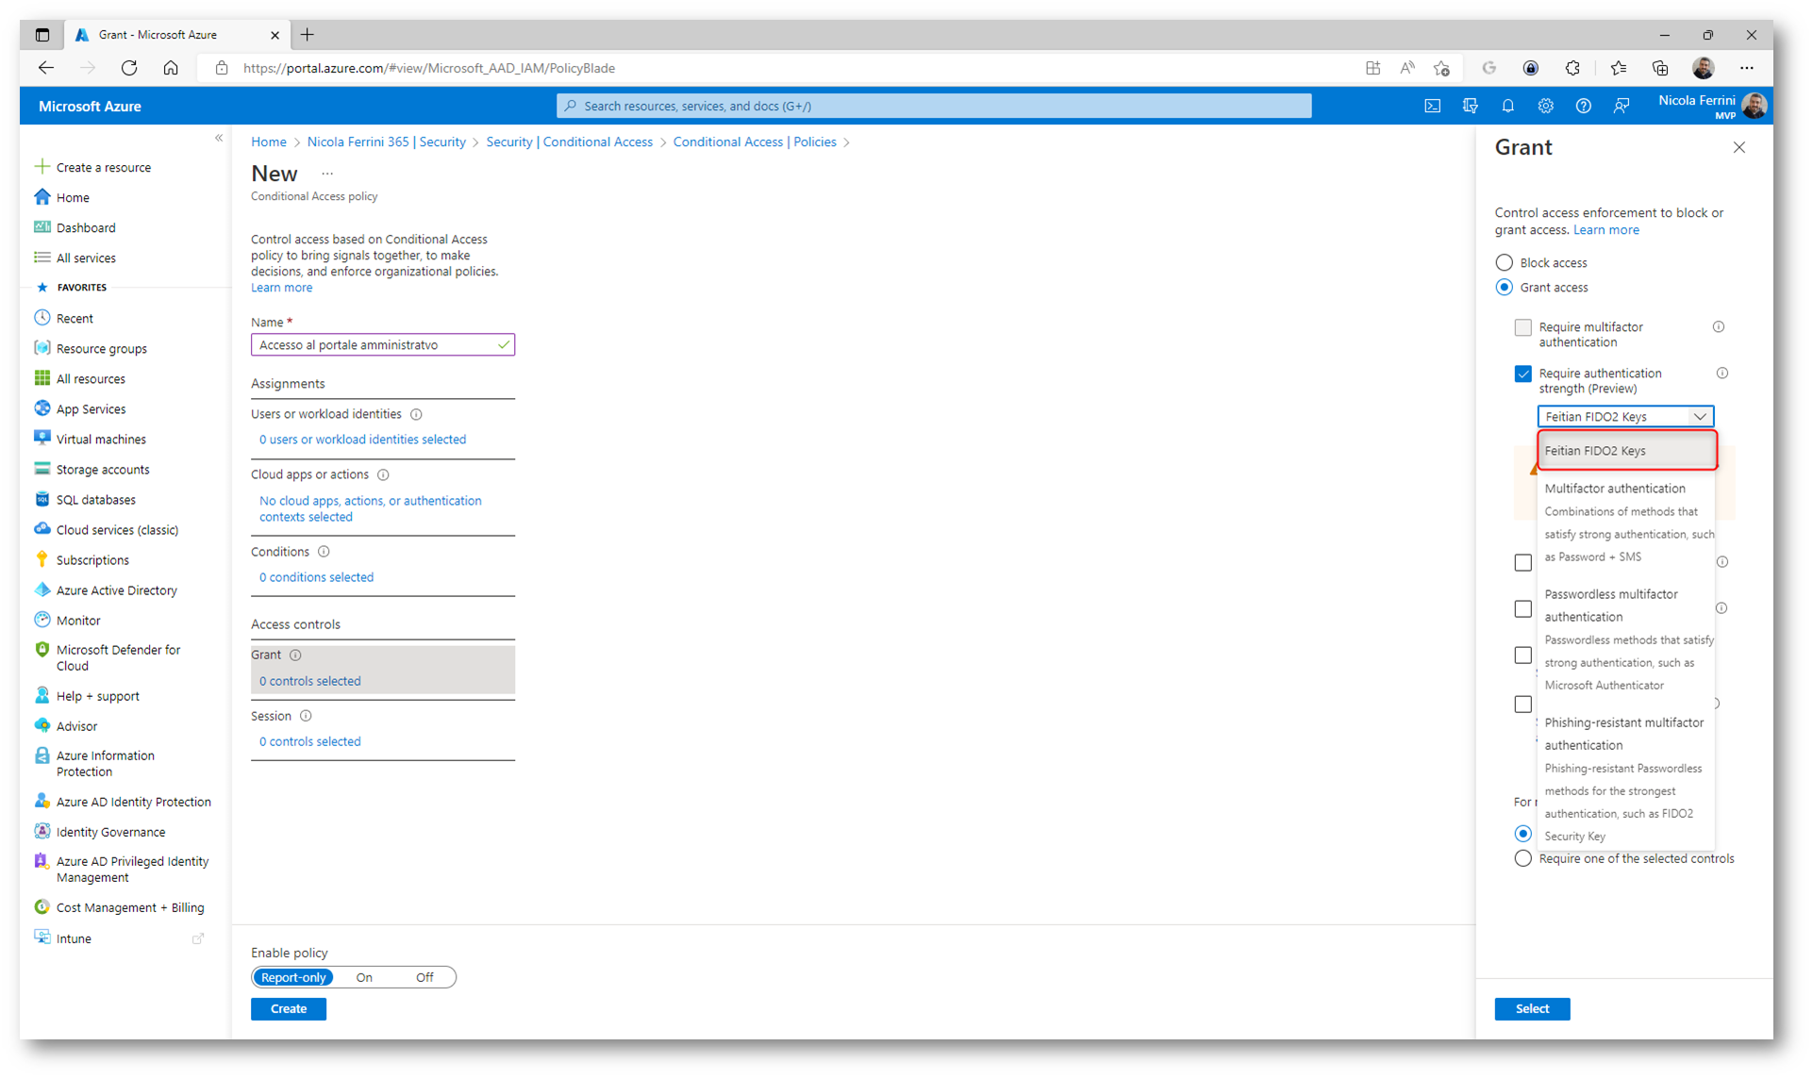
Task: Open Azure Cloud Shell icon
Action: tap(1432, 106)
